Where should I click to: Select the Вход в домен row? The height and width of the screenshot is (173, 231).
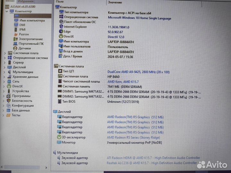(x=96, y=52)
